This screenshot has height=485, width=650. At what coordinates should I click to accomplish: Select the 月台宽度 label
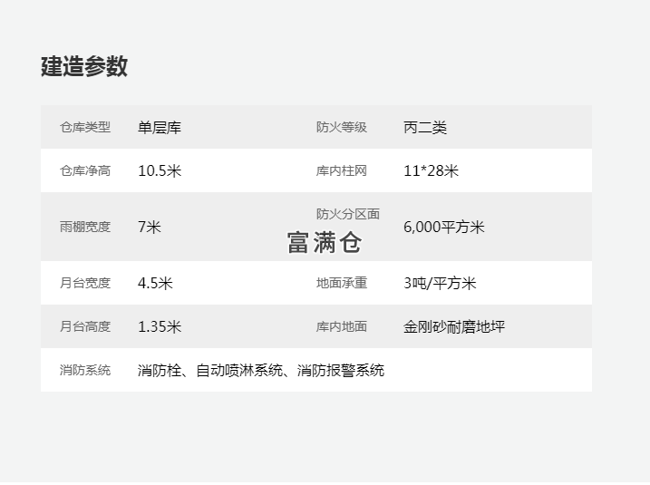(x=85, y=284)
